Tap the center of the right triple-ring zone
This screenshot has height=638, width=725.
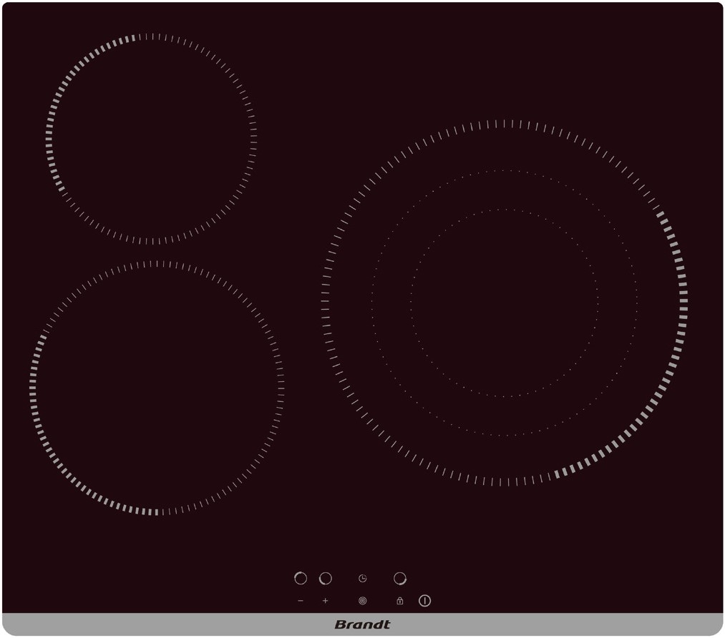(x=505, y=303)
